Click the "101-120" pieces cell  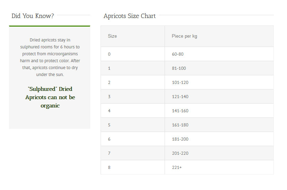(x=180, y=83)
